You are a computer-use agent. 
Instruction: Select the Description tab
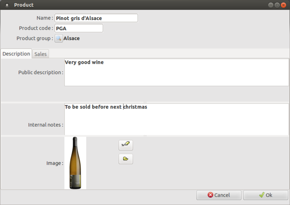coord(16,54)
